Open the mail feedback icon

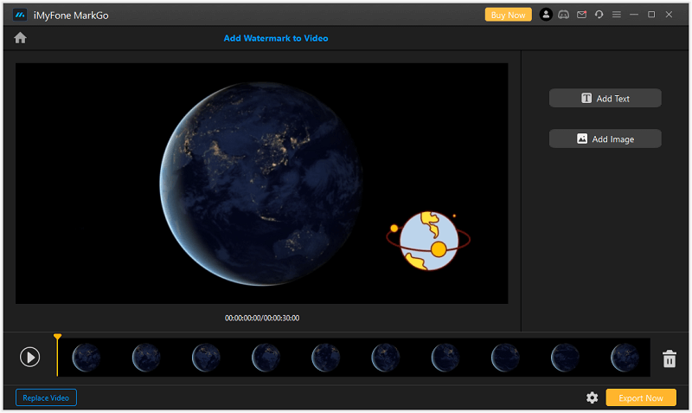(x=581, y=15)
